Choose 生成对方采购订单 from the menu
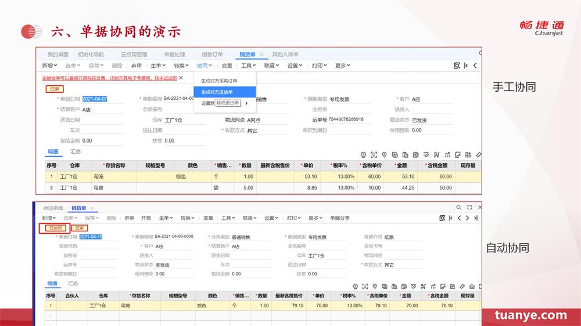581x326 pixels. tap(219, 81)
